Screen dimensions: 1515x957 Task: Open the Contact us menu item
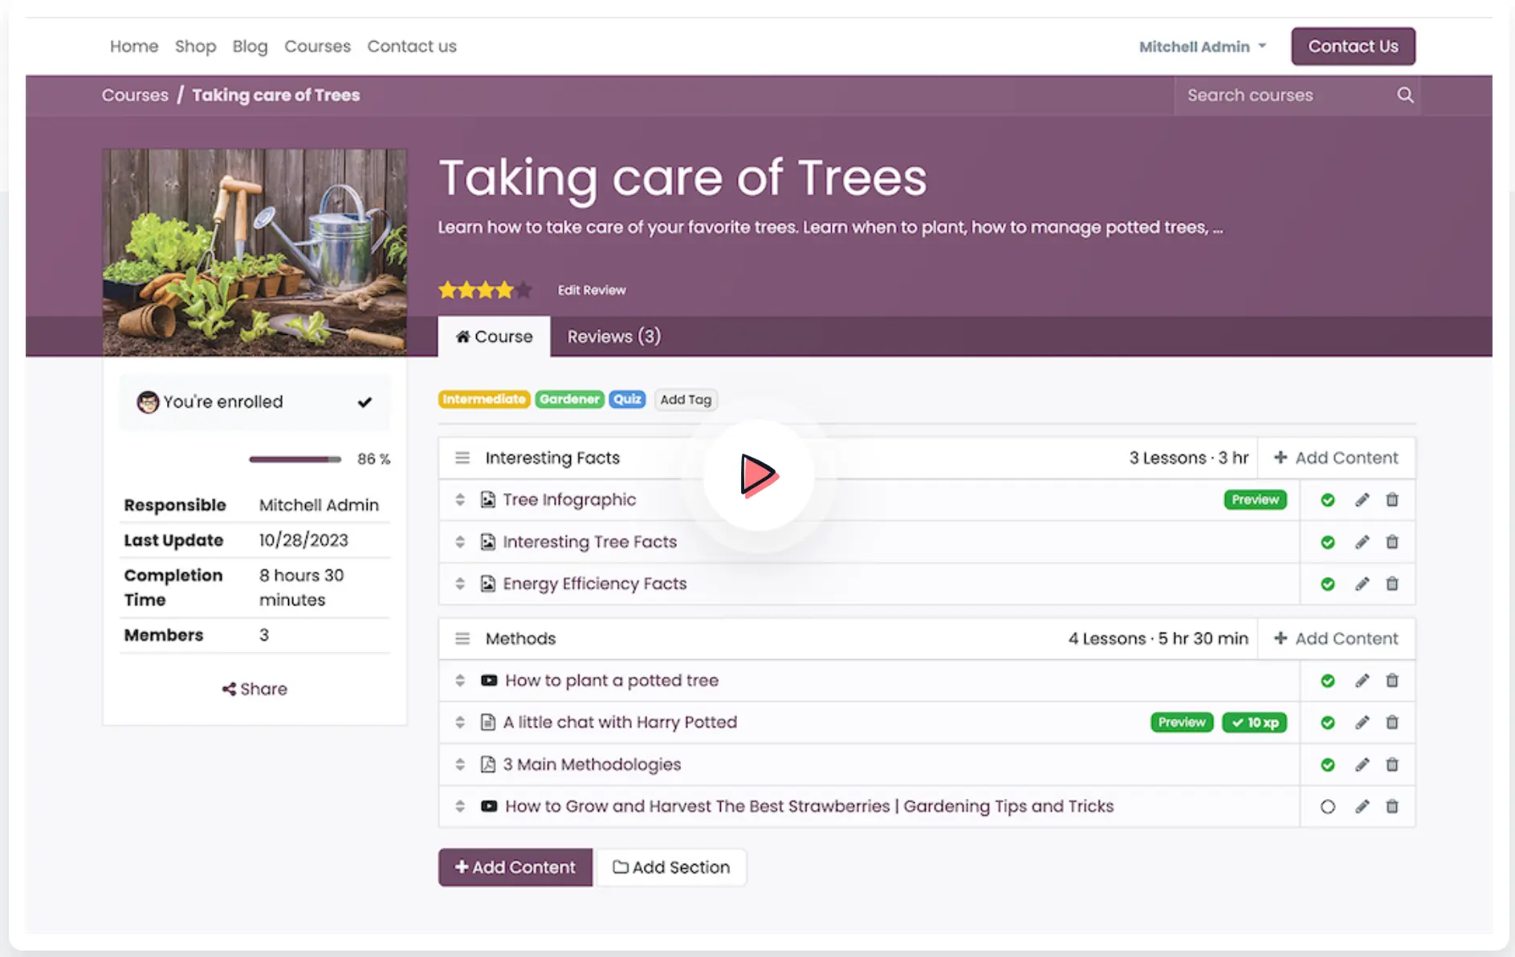[412, 47]
